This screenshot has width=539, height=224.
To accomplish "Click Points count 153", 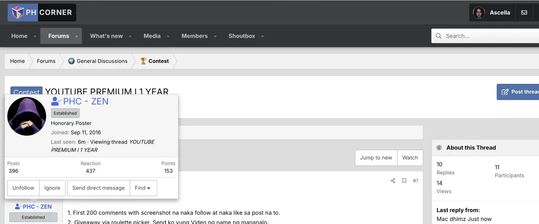I will (168, 171).
